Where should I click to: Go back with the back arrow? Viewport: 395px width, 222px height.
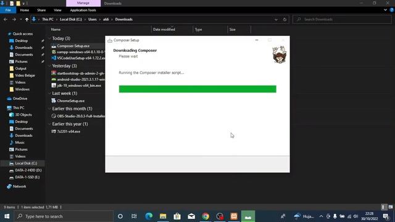tap(6, 19)
